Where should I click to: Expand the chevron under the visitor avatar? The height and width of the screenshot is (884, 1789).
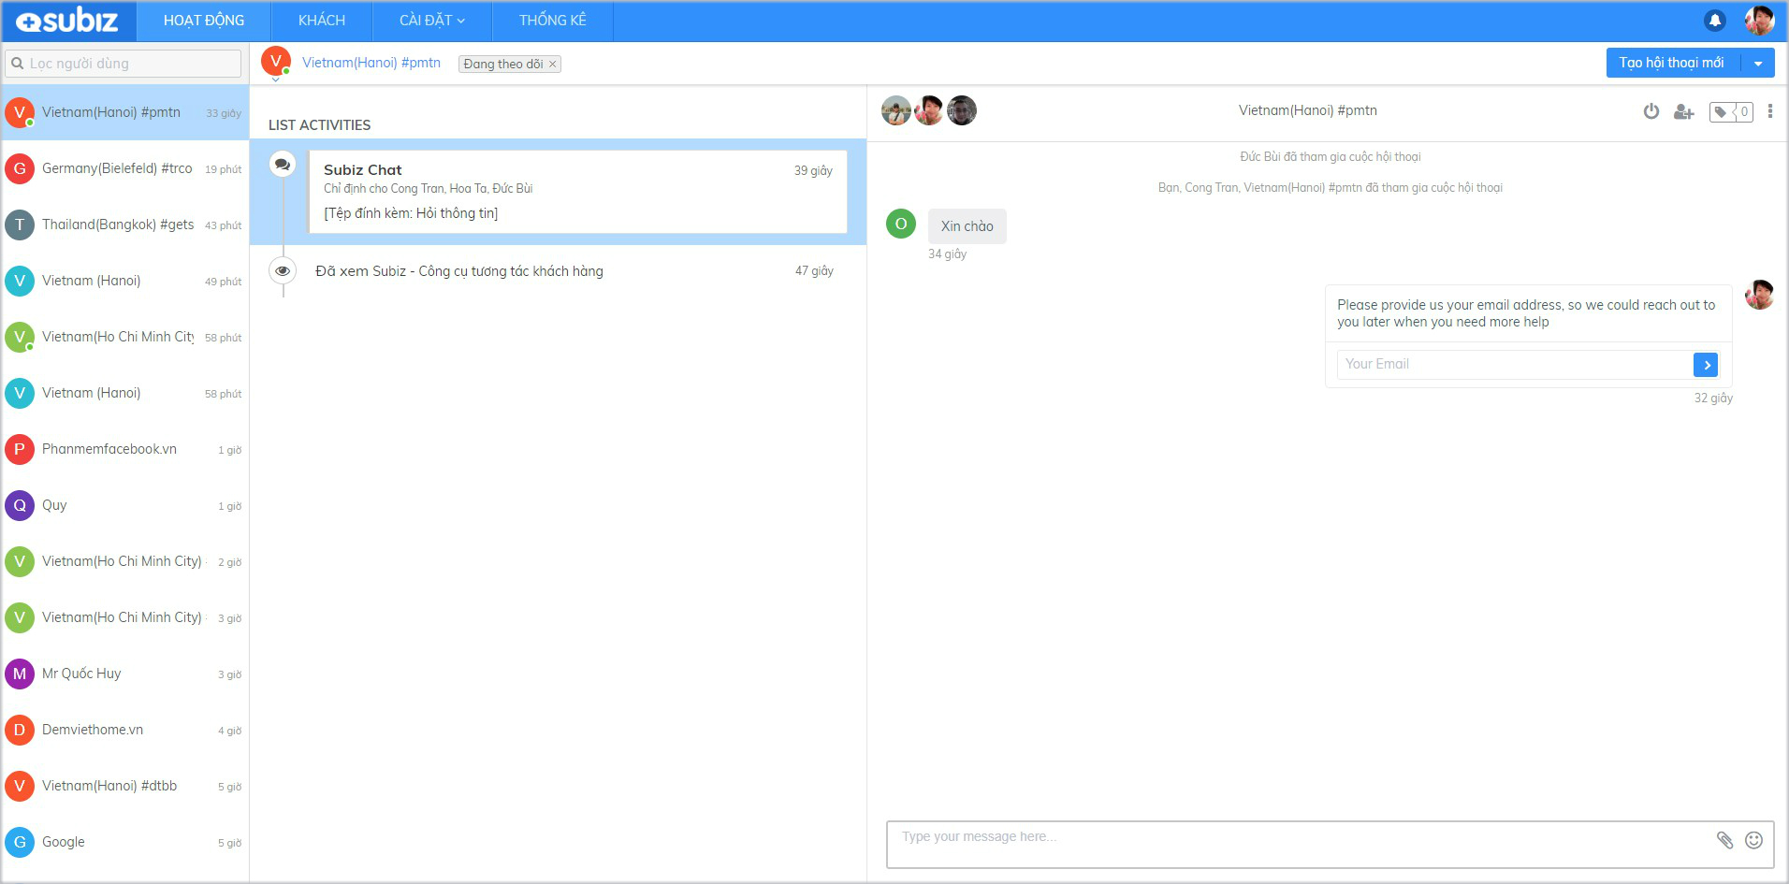(x=276, y=80)
